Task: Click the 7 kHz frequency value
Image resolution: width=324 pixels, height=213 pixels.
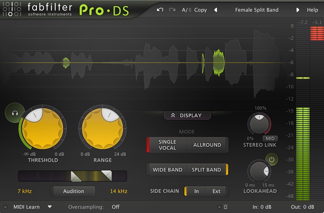Action: click(25, 191)
